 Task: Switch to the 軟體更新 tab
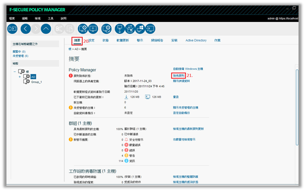click(123, 40)
